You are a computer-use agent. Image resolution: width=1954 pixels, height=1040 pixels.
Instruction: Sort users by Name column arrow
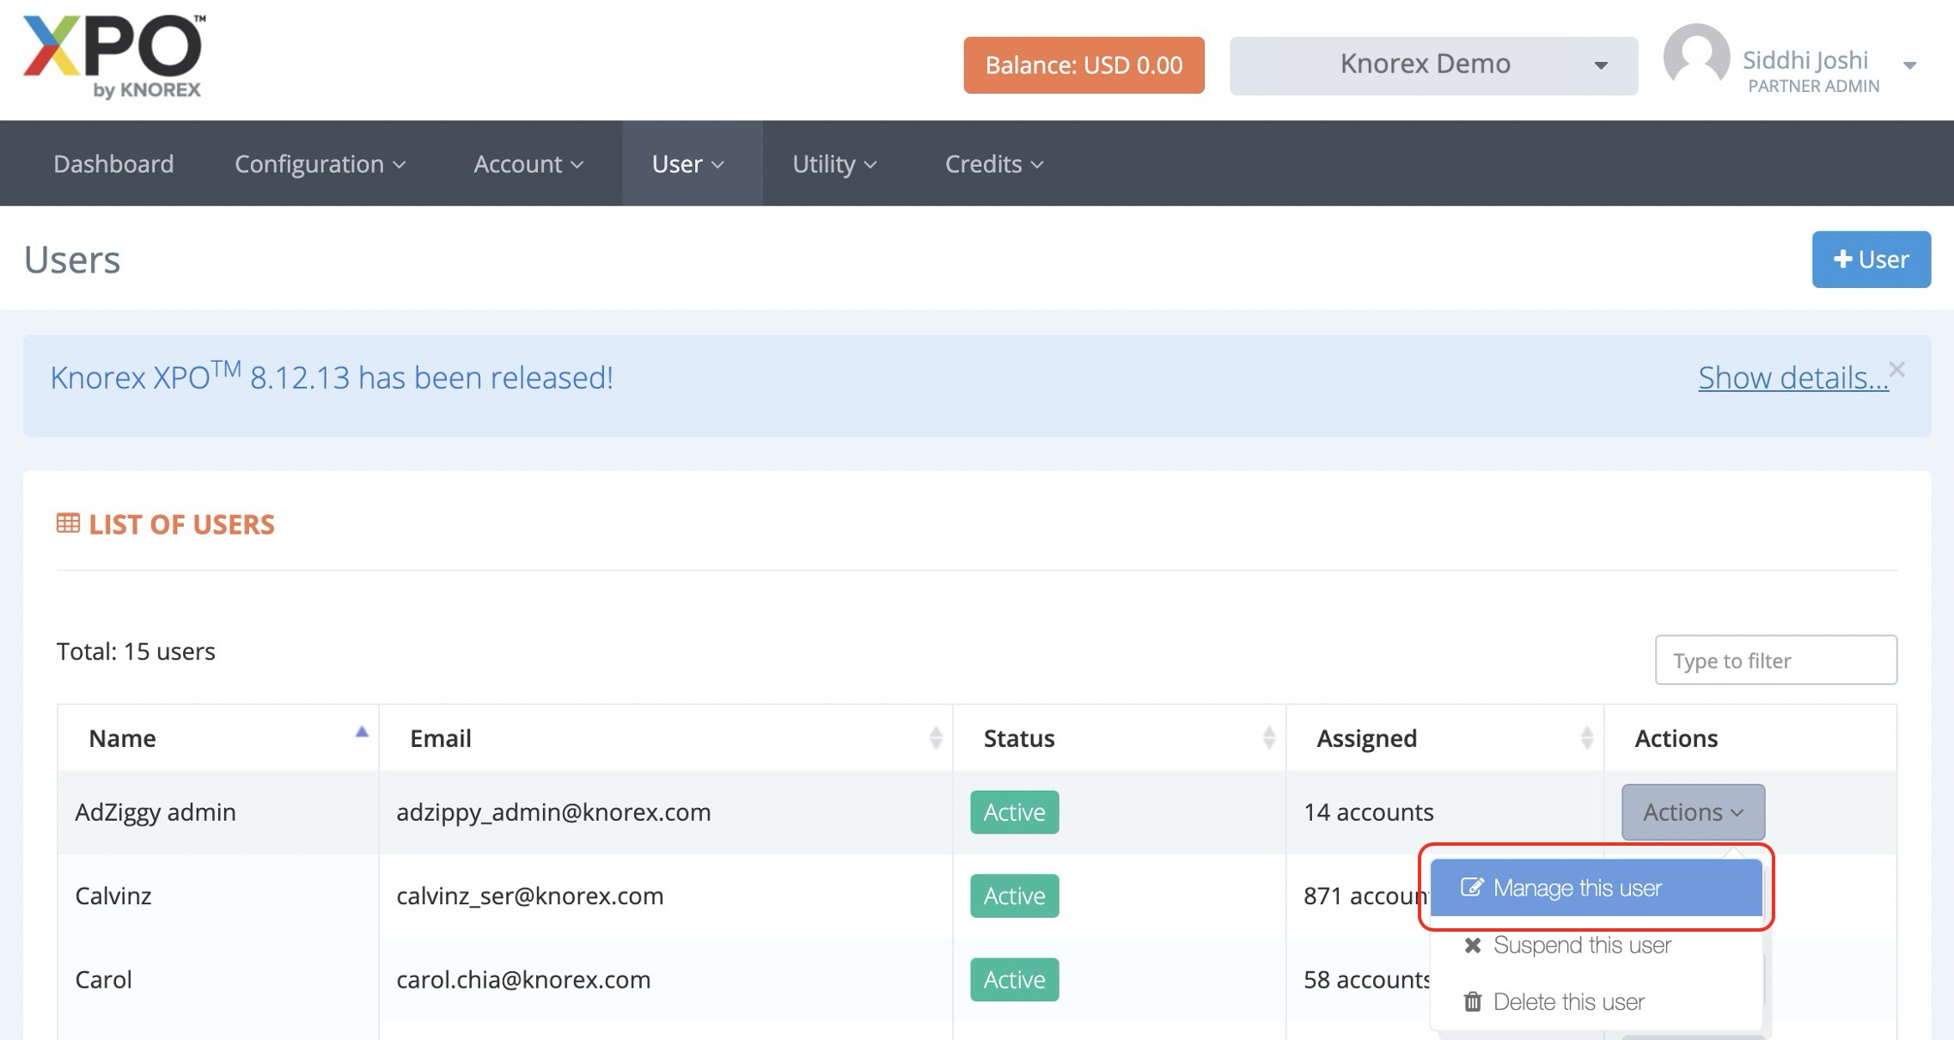(x=362, y=731)
